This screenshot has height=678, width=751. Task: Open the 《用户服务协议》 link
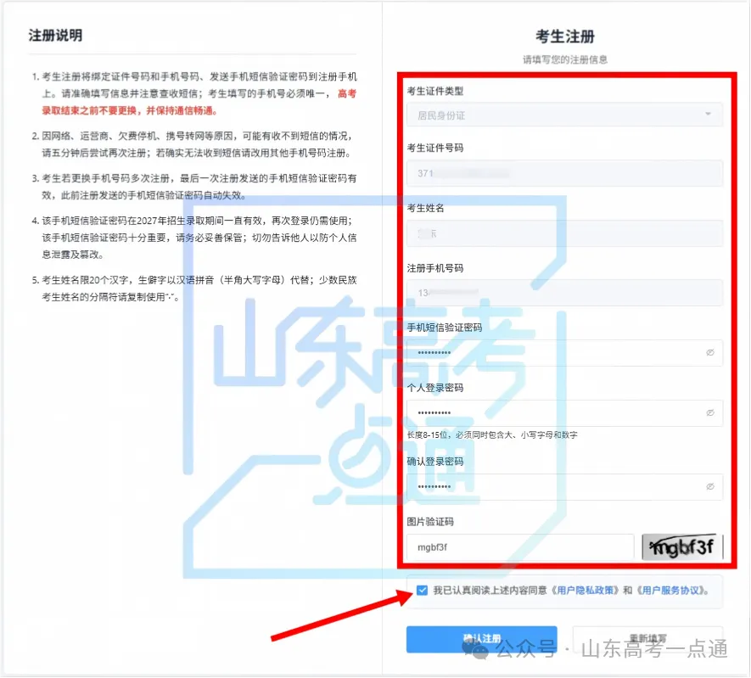tap(670, 591)
